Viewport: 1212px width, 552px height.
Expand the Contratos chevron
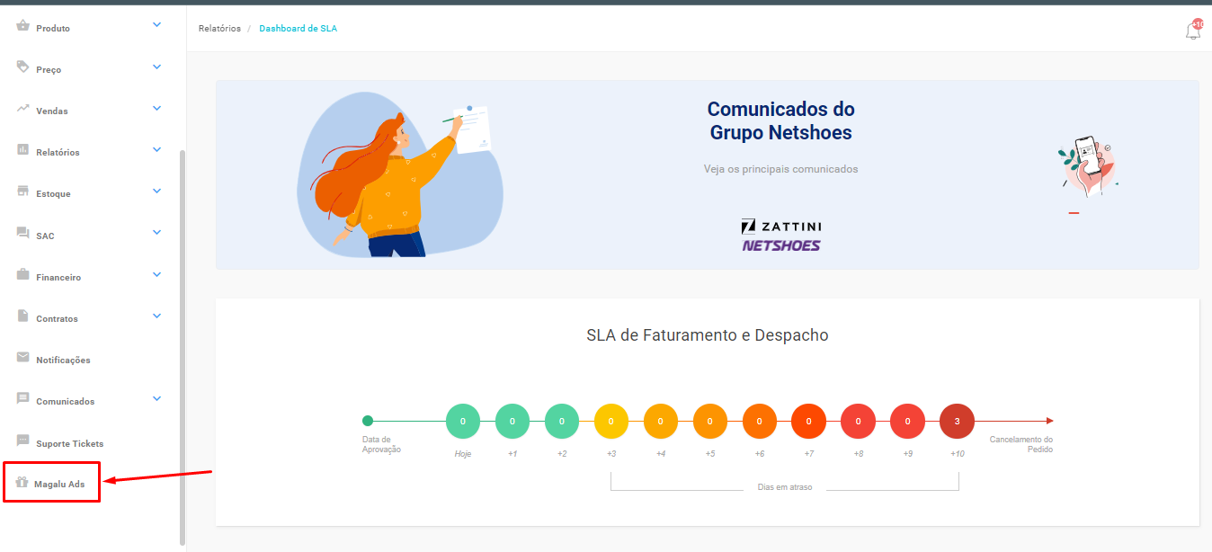click(x=157, y=316)
